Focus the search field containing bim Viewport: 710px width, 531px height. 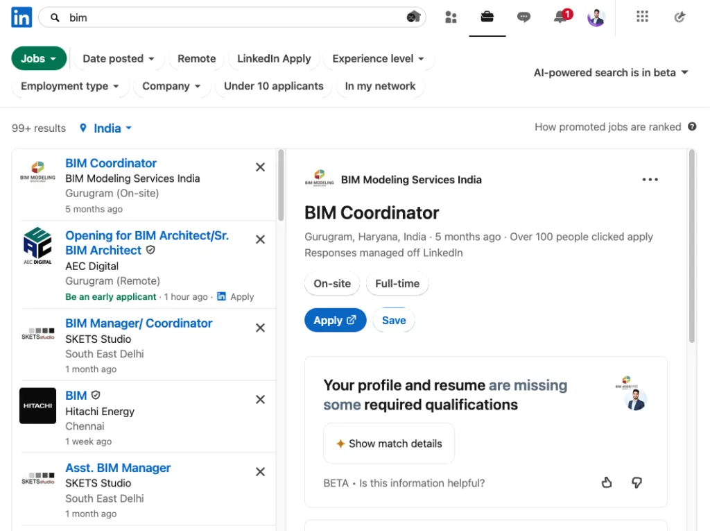[232, 17]
